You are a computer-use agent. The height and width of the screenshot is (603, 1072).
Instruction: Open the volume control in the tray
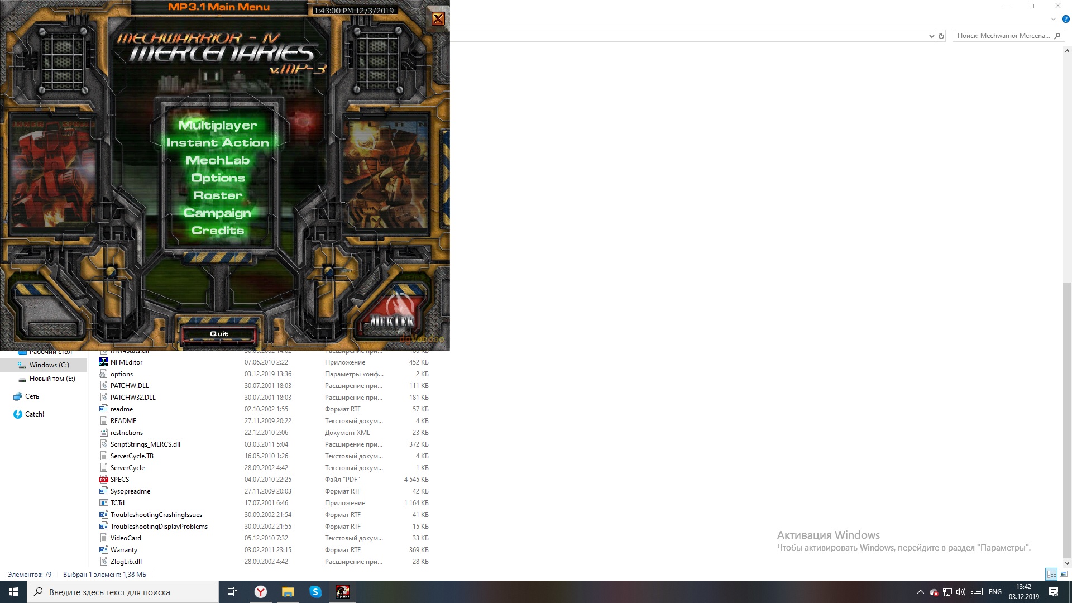point(961,592)
